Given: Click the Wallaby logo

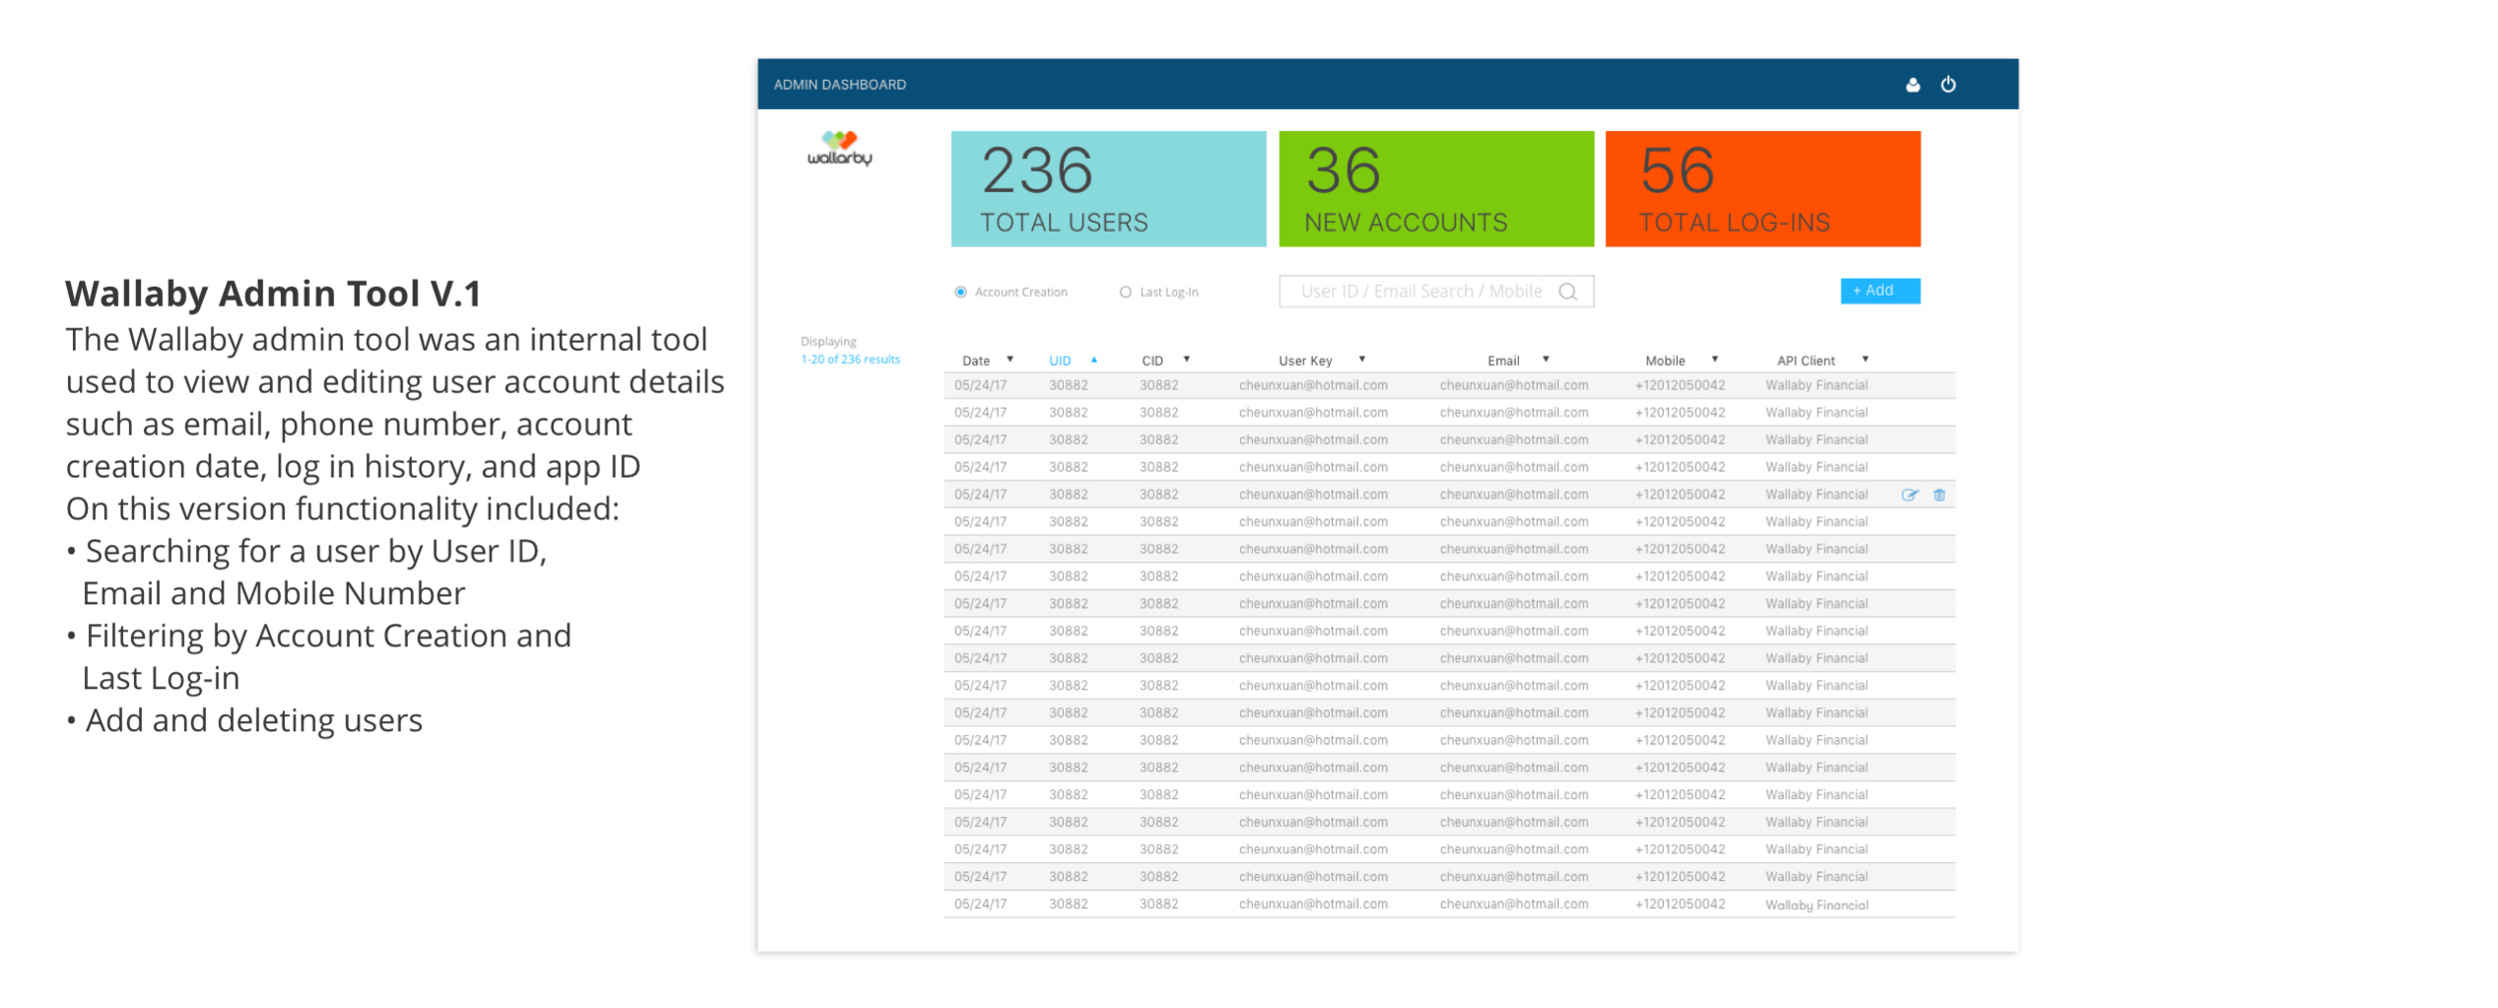Looking at the screenshot, I should (x=839, y=148).
